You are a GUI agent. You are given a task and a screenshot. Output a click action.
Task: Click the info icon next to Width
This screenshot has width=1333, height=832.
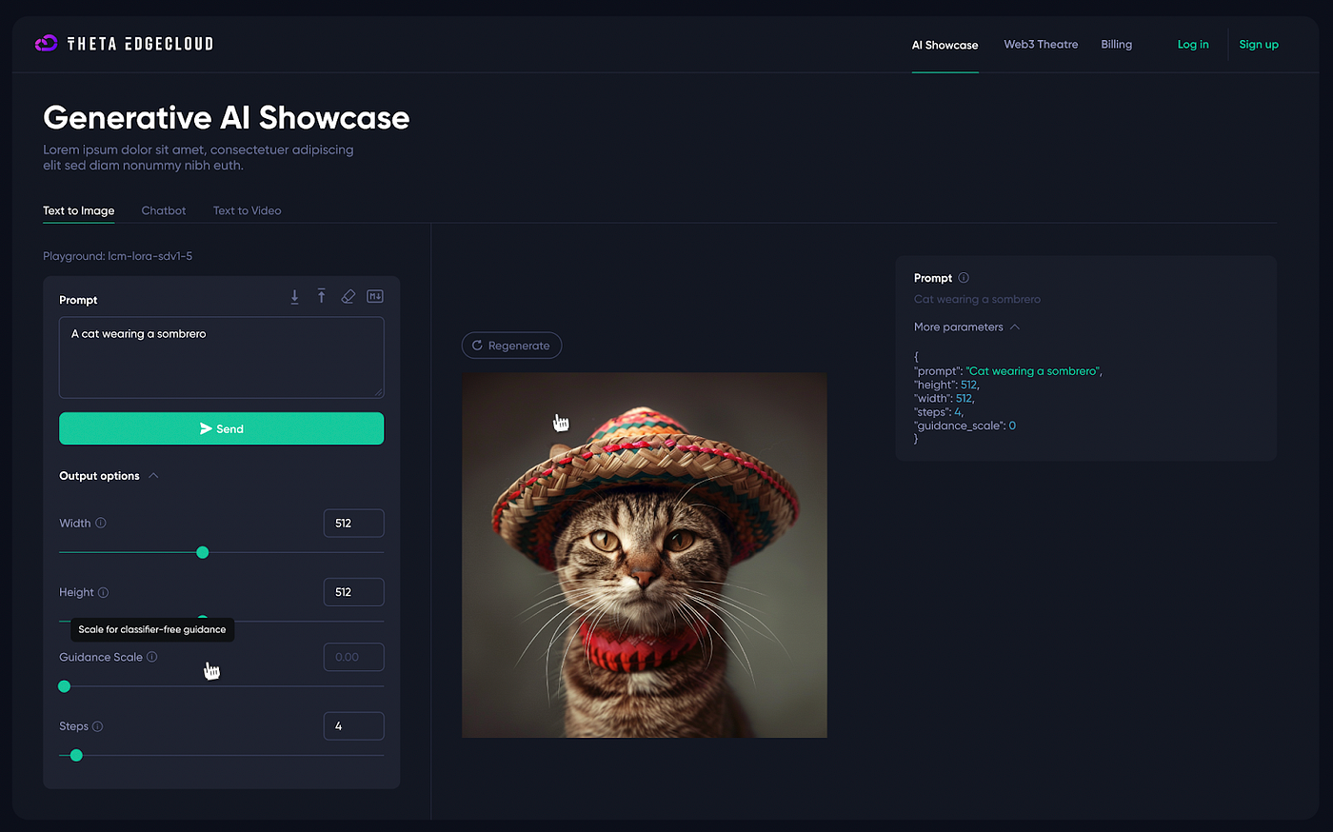[101, 523]
